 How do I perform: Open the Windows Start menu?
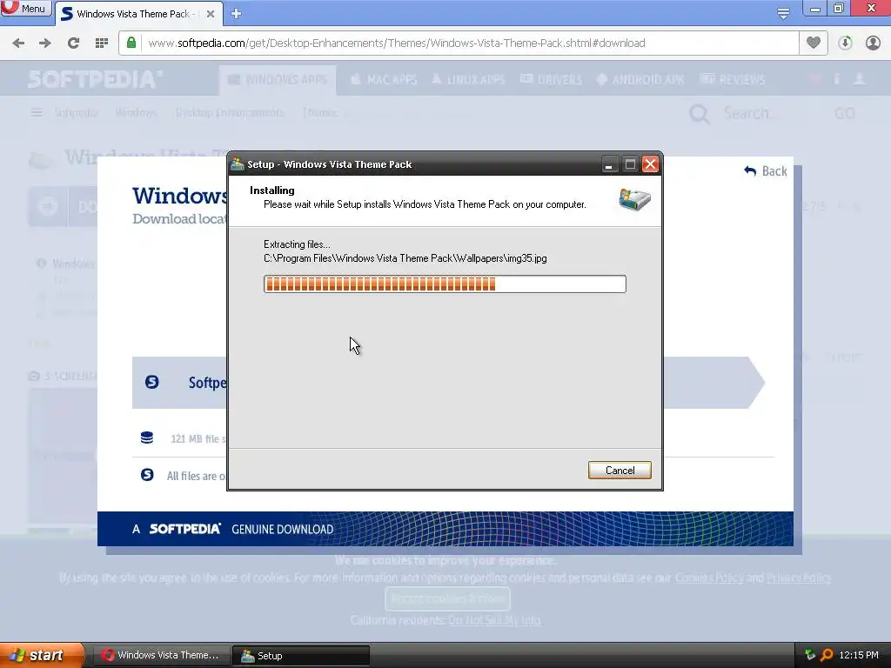pos(41,655)
